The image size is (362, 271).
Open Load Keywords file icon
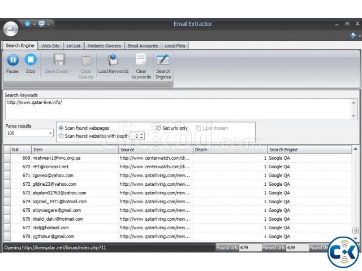113,60
